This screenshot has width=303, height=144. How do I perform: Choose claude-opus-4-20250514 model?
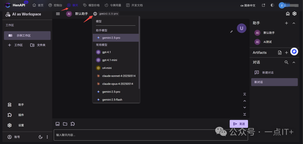click(116, 84)
